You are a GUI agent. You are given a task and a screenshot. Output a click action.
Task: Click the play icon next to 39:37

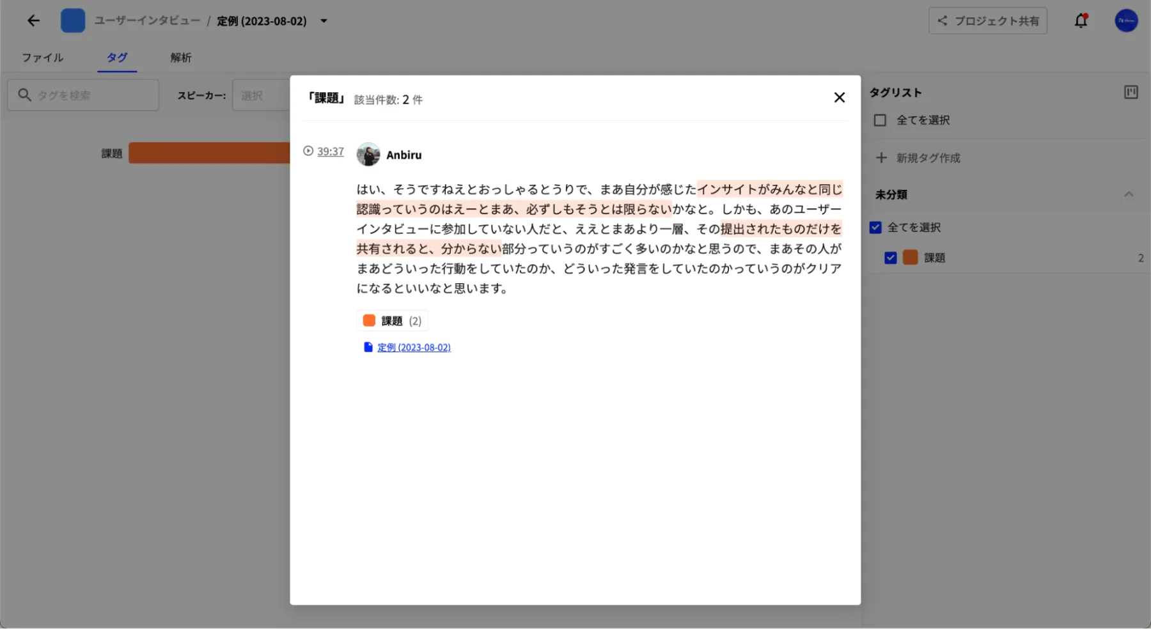pos(308,151)
